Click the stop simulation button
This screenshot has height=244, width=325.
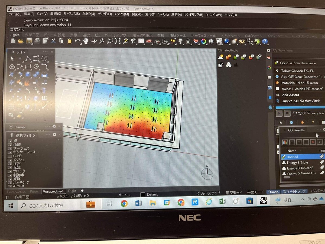[x=287, y=113]
